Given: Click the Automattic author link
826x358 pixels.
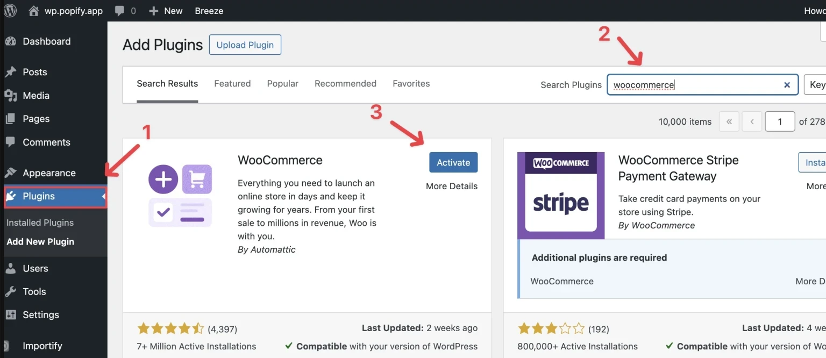Looking at the screenshot, I should (273, 249).
